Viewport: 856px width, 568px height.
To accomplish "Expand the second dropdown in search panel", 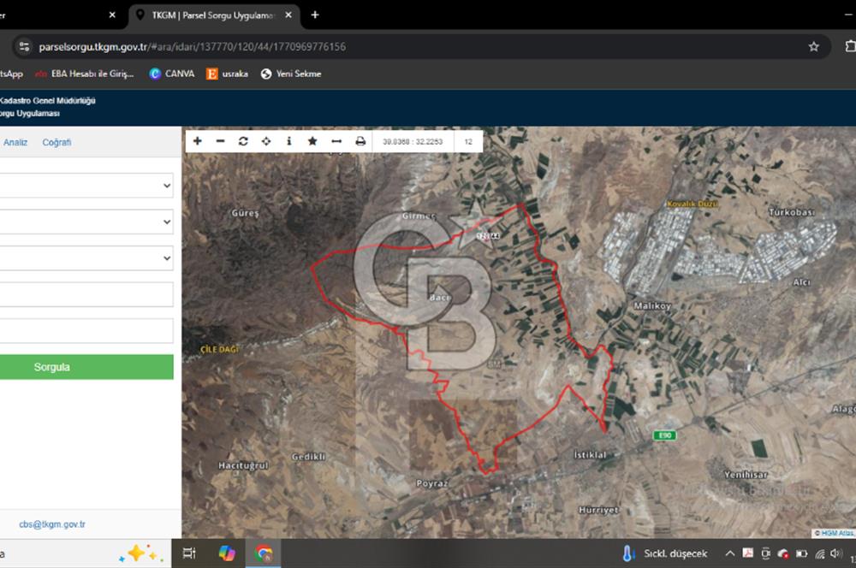I will pyautogui.click(x=86, y=222).
